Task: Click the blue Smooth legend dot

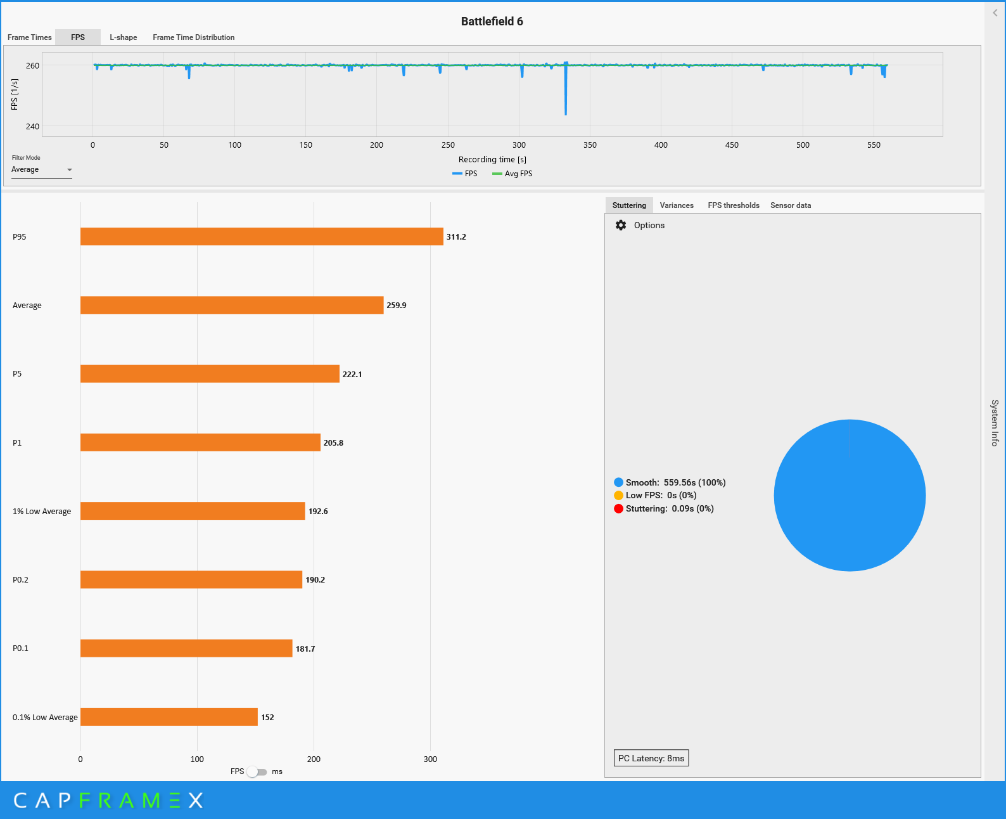Action: (618, 482)
